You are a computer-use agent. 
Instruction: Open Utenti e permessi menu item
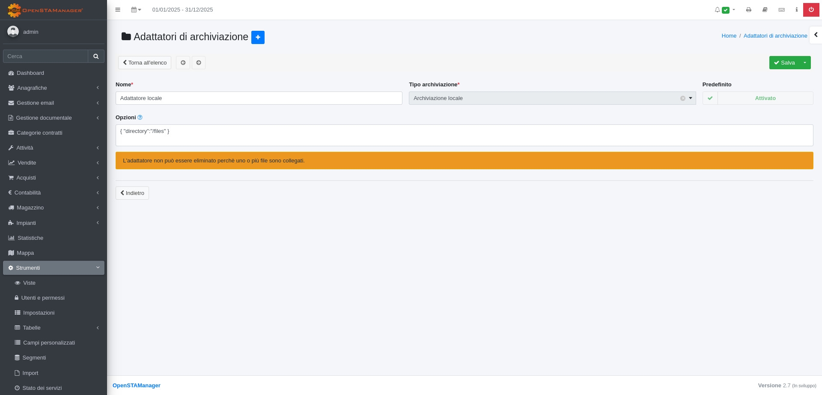click(x=43, y=298)
